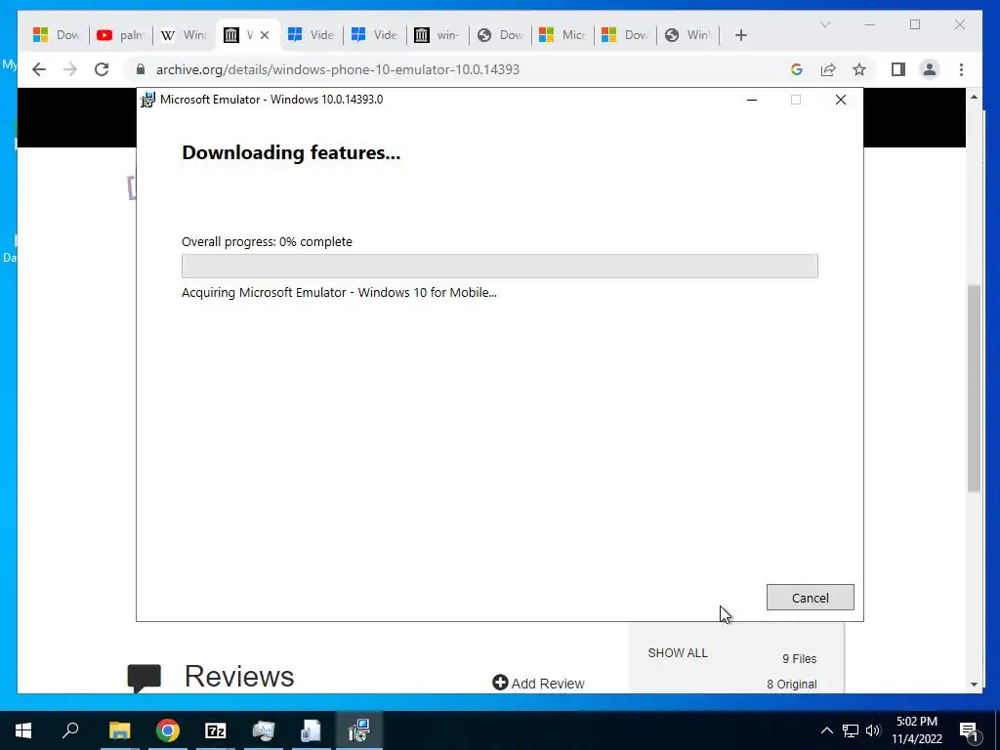Viewport: 1000px width, 750px height.
Task: Open the volume control tray icon
Action: coord(873,730)
